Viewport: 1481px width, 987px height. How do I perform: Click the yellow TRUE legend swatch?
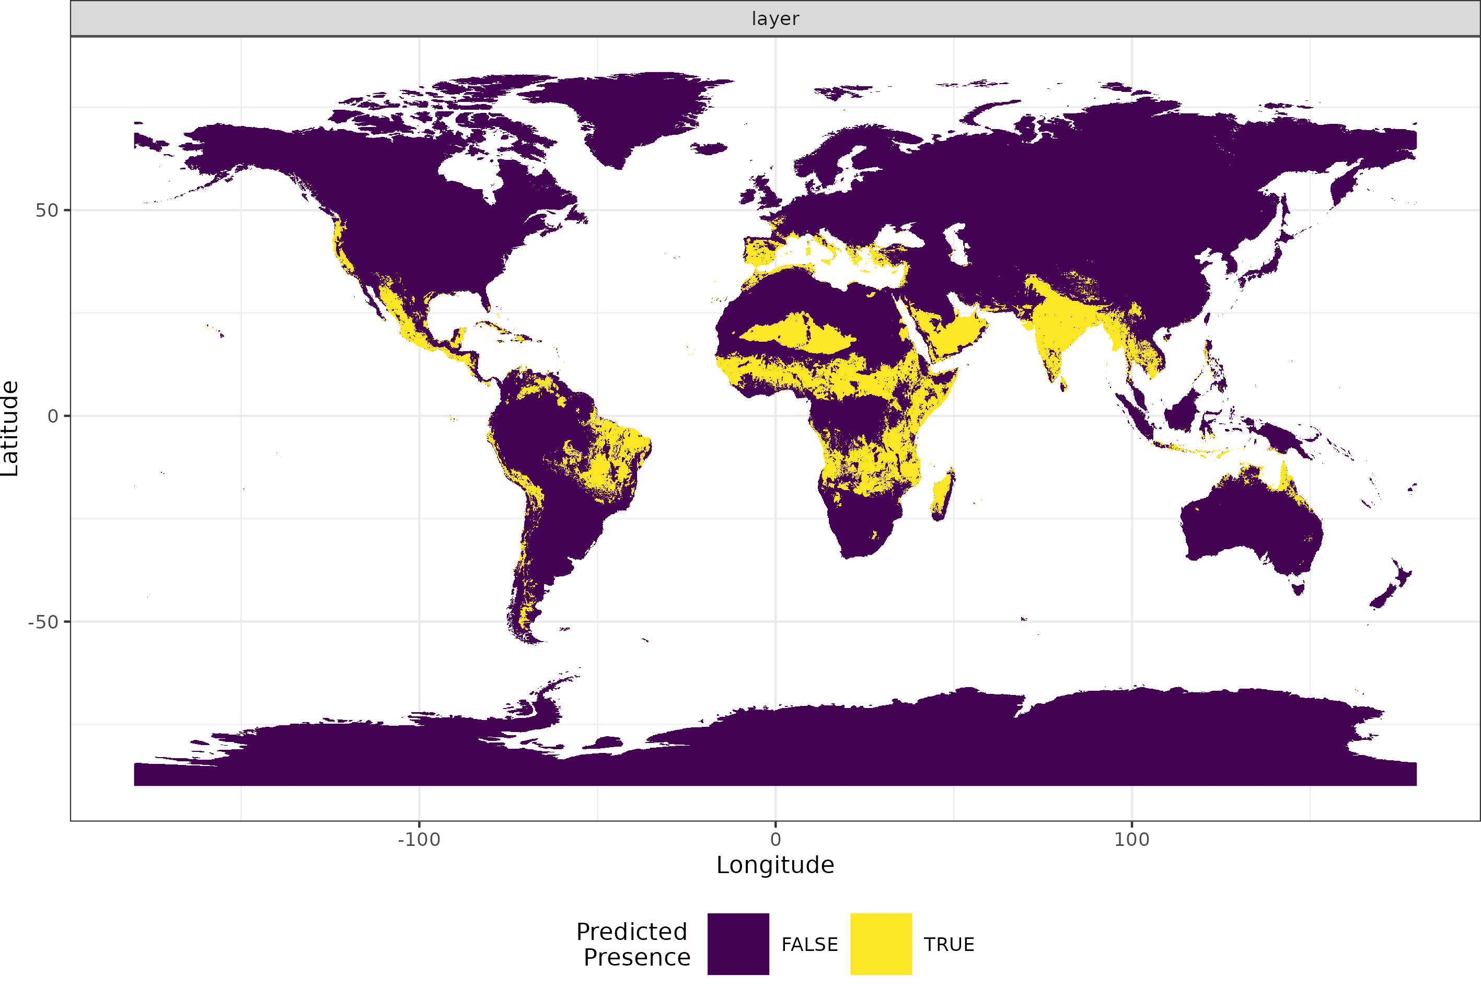click(881, 944)
